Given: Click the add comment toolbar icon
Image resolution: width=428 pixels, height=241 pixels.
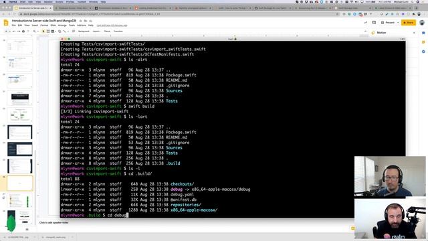Looking at the screenshot, I should [x=74, y=31].
